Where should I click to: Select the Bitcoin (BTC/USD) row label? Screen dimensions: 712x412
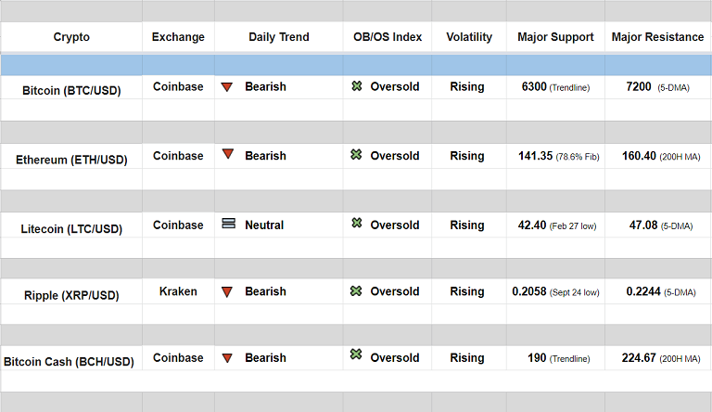[x=71, y=90]
